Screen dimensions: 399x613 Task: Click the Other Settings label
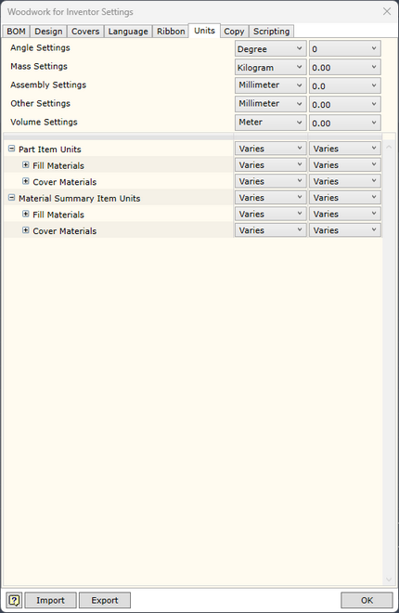40,103
